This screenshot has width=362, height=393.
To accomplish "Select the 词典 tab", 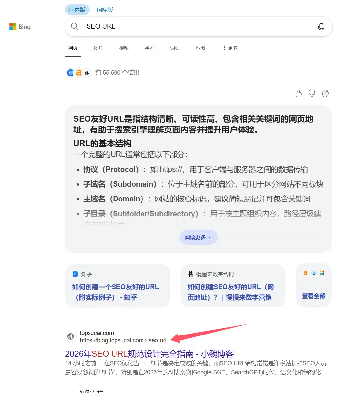I will pos(175,48).
